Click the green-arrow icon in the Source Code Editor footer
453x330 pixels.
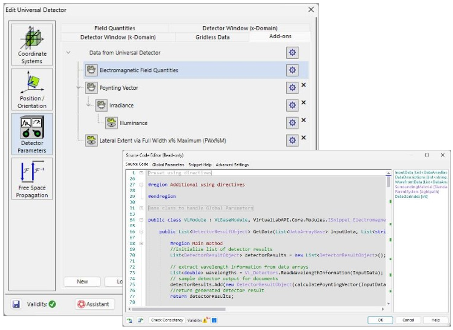coord(129,320)
